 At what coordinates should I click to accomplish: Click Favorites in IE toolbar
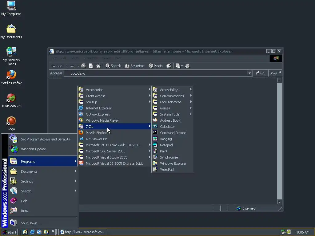click(135, 66)
